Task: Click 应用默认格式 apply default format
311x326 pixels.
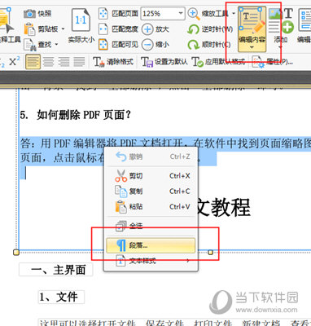Action: [x=218, y=62]
